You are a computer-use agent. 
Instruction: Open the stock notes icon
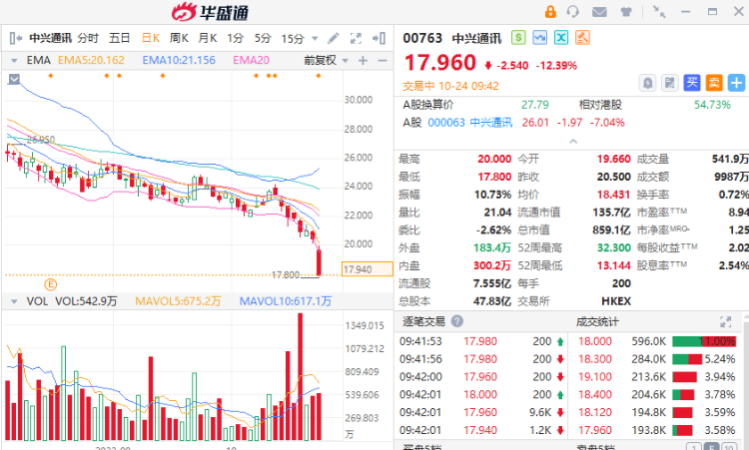pyautogui.click(x=670, y=83)
